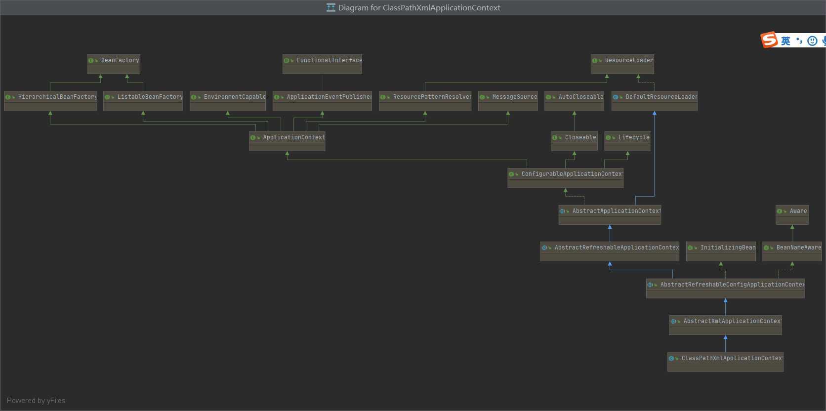The height and width of the screenshot is (411, 826).
Task: Click the interface icon on the BeanFactory node
Action: (91, 61)
